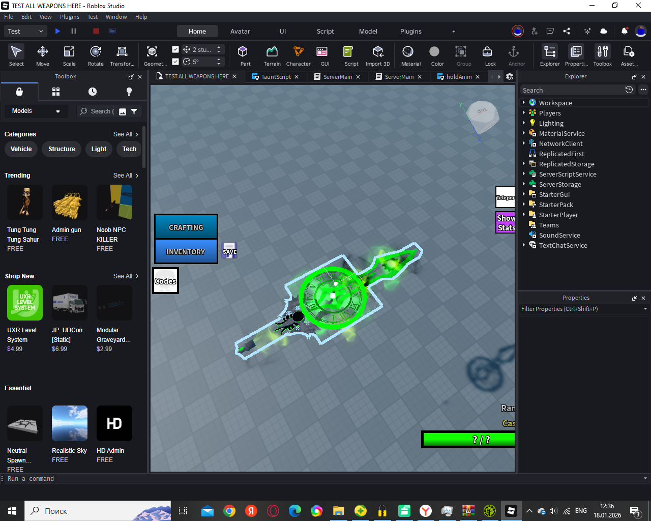Expand the ServerScriptService node

(523, 174)
